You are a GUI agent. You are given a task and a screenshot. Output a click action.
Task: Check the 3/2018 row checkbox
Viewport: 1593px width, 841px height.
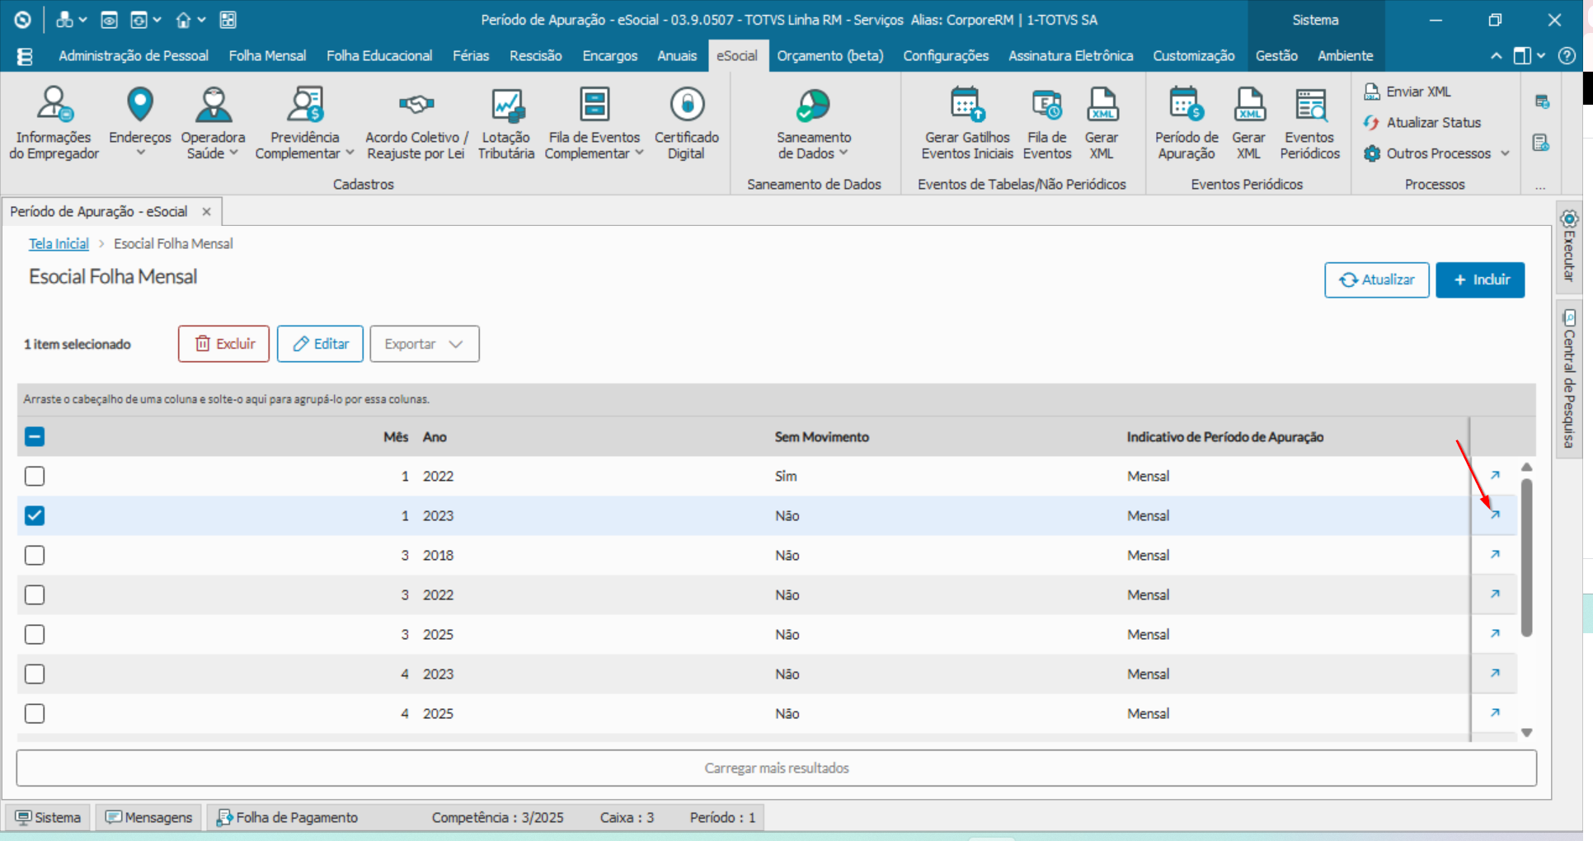[x=35, y=555]
